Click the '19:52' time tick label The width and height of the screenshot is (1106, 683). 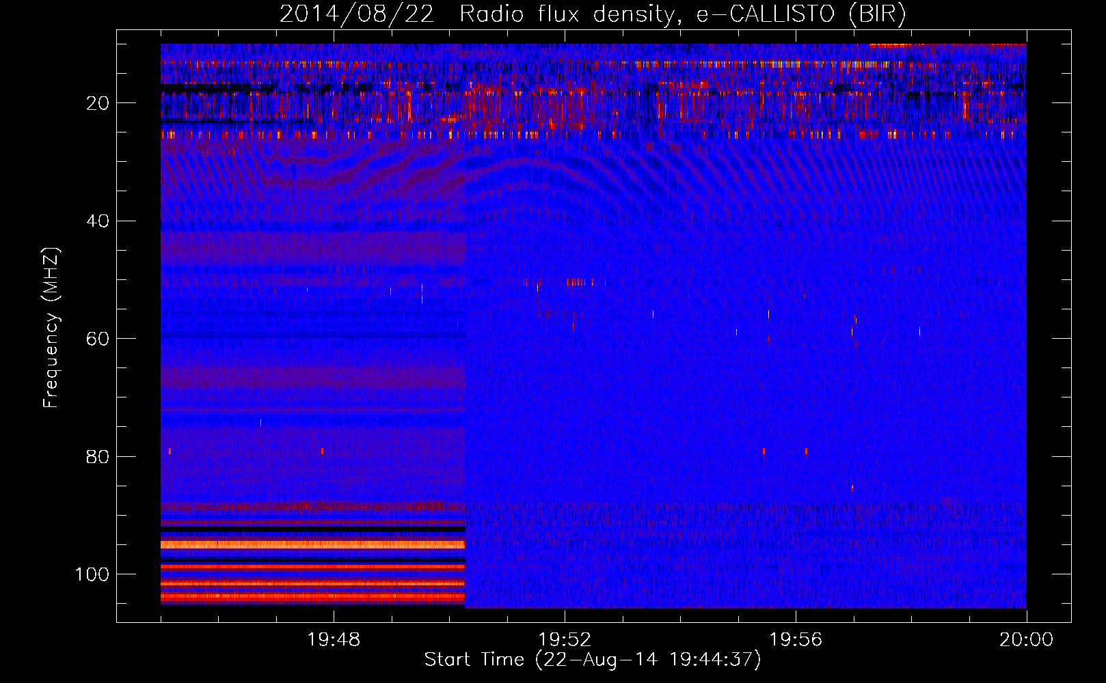[x=565, y=640]
